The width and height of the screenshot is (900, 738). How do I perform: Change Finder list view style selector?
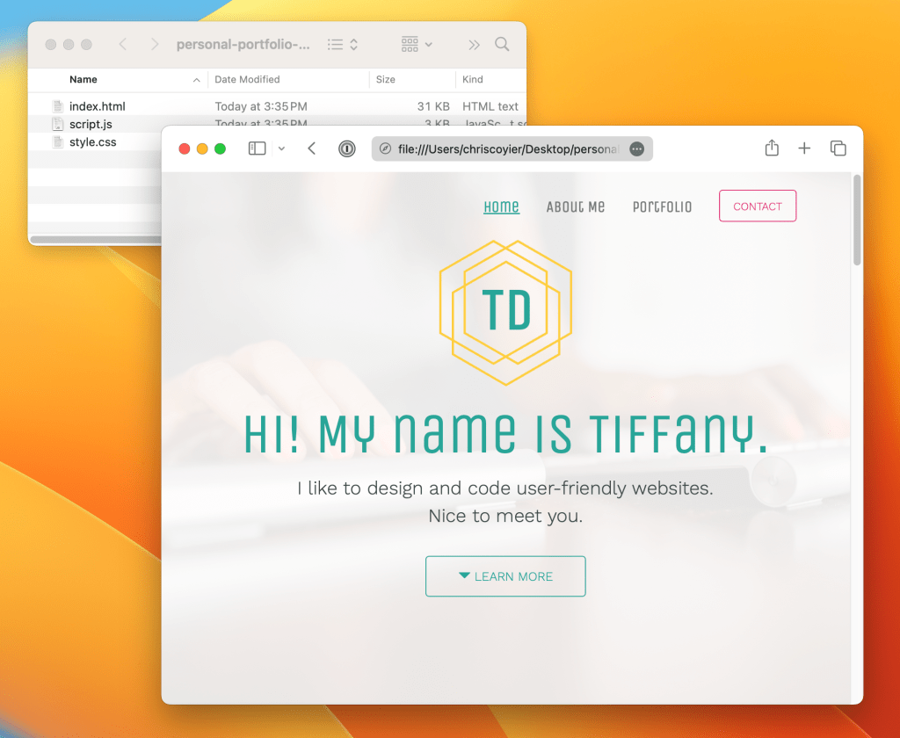(342, 44)
